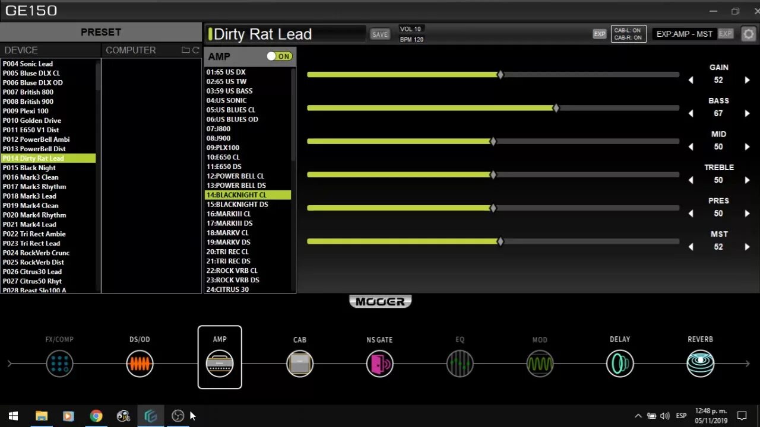Open the settings gear icon
Viewport: 760px width, 427px height.
click(748, 34)
